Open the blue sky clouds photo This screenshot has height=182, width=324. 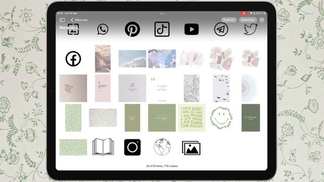coord(132,59)
